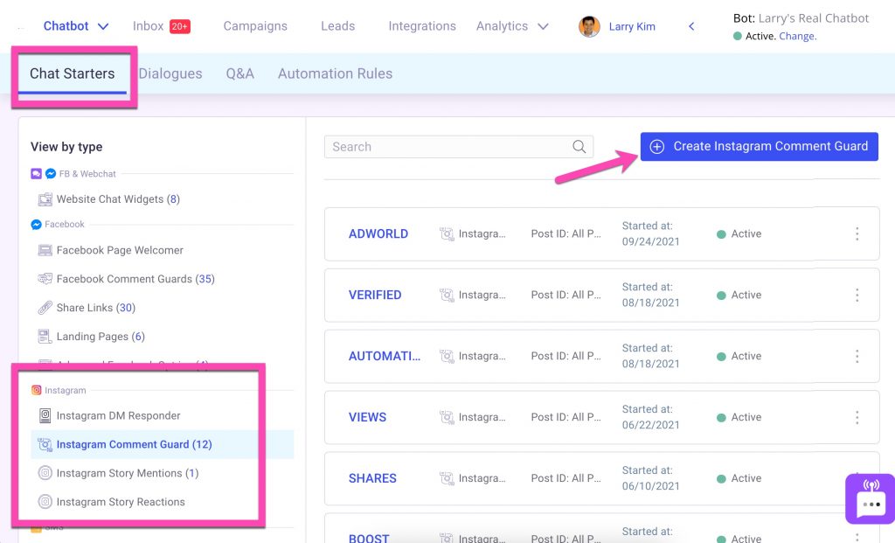Open the Q&A tab
This screenshot has height=543, width=895.
(239, 73)
